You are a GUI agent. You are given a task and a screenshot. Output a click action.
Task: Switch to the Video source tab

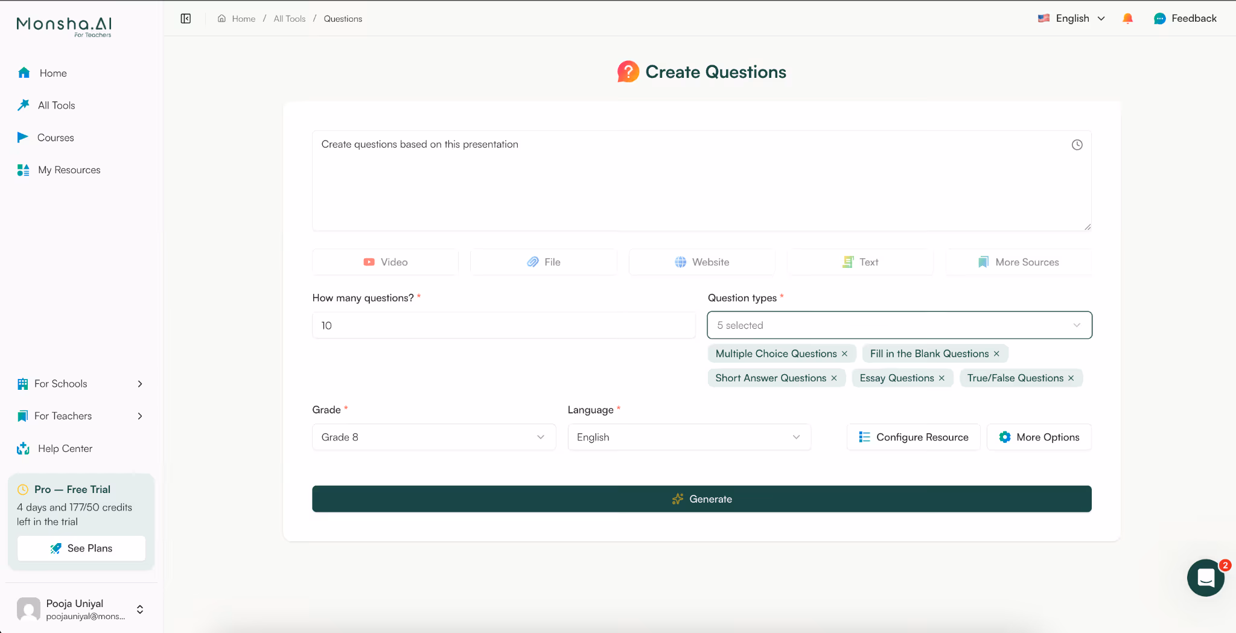point(384,261)
